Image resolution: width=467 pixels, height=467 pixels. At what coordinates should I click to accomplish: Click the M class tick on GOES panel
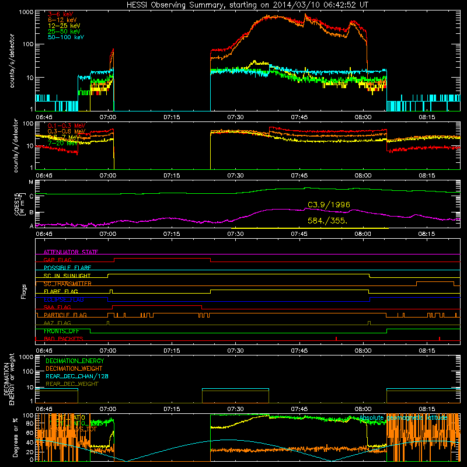pos(31,182)
